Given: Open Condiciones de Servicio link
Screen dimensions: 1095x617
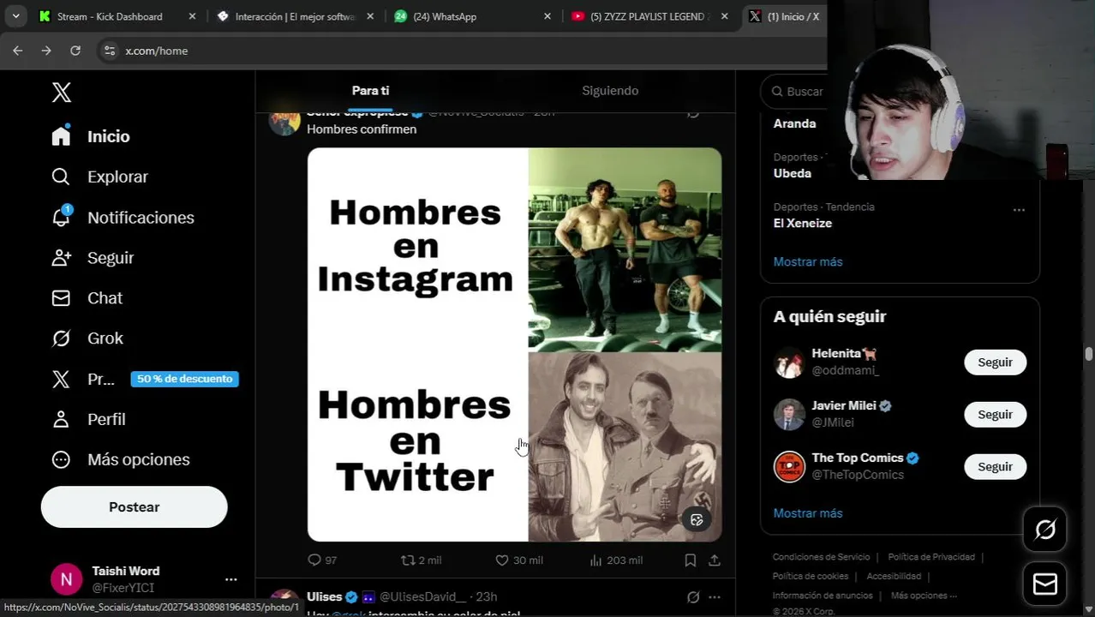Looking at the screenshot, I should point(821,557).
